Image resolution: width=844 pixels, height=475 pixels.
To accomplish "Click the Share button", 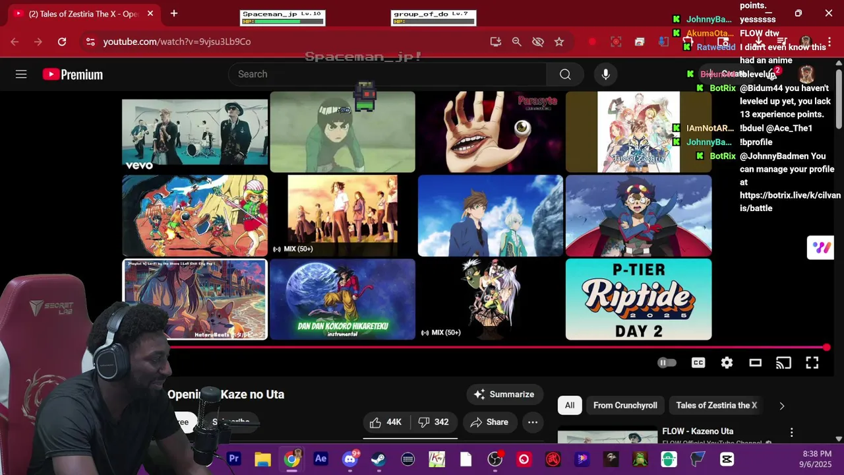I will tap(489, 422).
